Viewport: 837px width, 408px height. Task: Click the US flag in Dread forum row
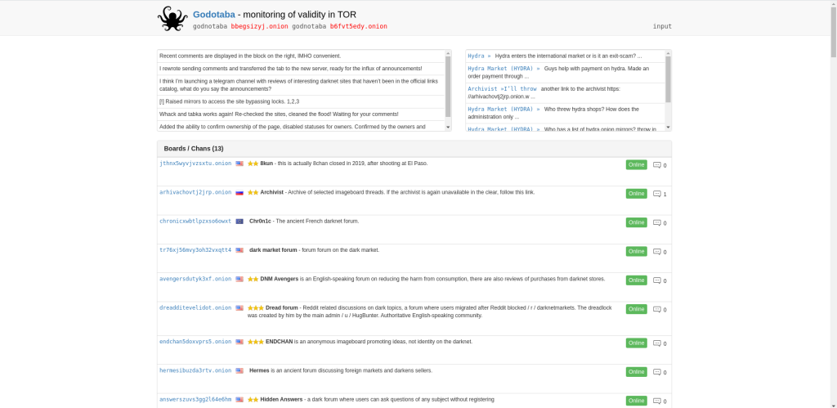tap(239, 308)
